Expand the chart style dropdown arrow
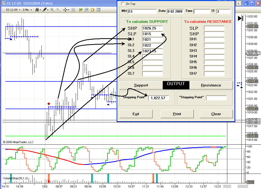The image size is (261, 189). pos(40,10)
